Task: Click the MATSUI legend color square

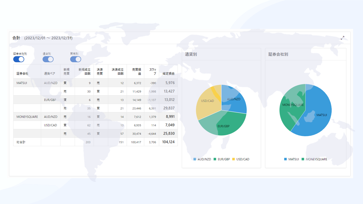Action: [x=286, y=159]
